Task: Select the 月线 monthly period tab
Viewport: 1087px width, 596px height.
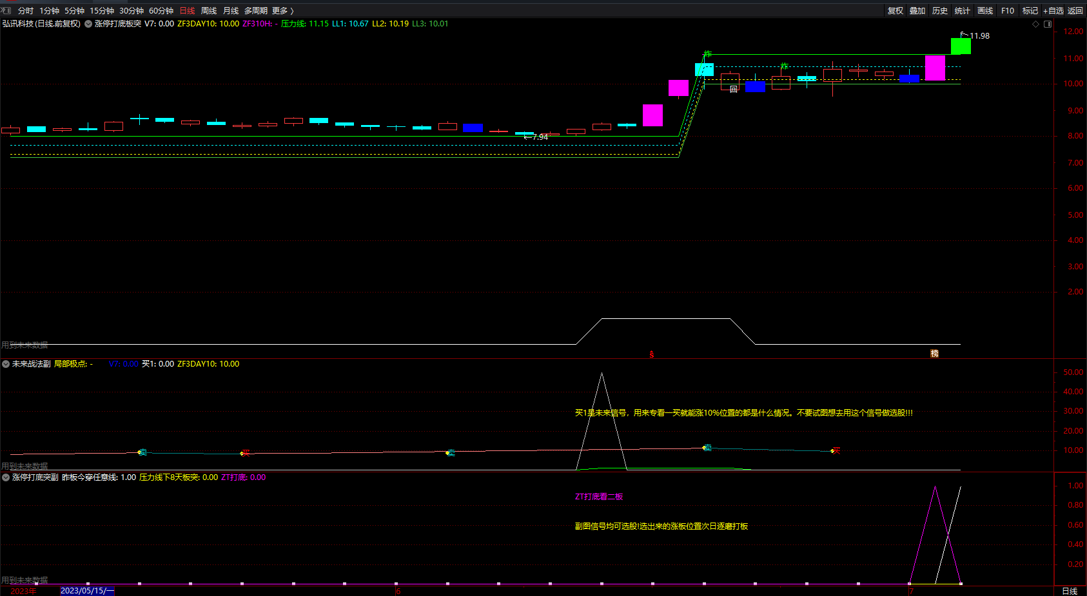Action: click(x=231, y=10)
